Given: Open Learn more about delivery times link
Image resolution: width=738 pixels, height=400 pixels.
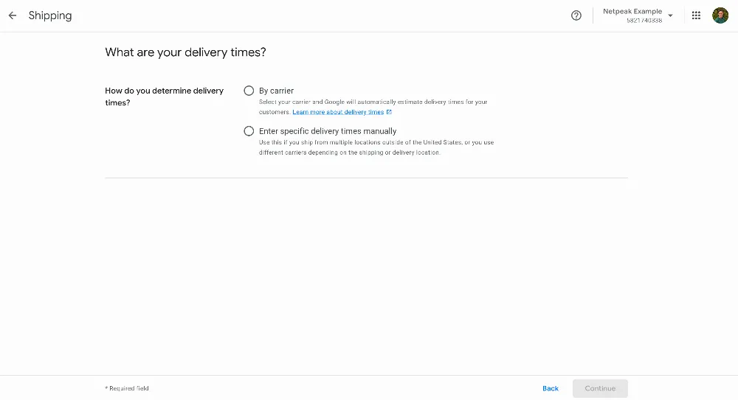Looking at the screenshot, I should (338, 112).
